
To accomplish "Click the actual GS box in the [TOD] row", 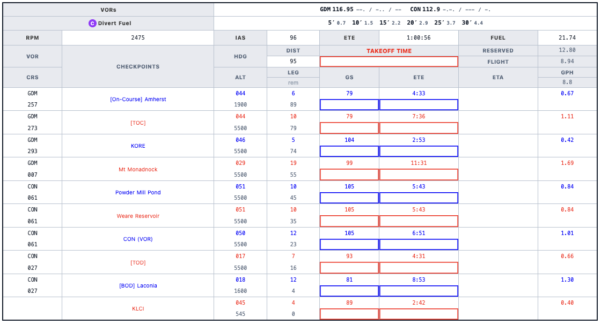I will (349, 268).
